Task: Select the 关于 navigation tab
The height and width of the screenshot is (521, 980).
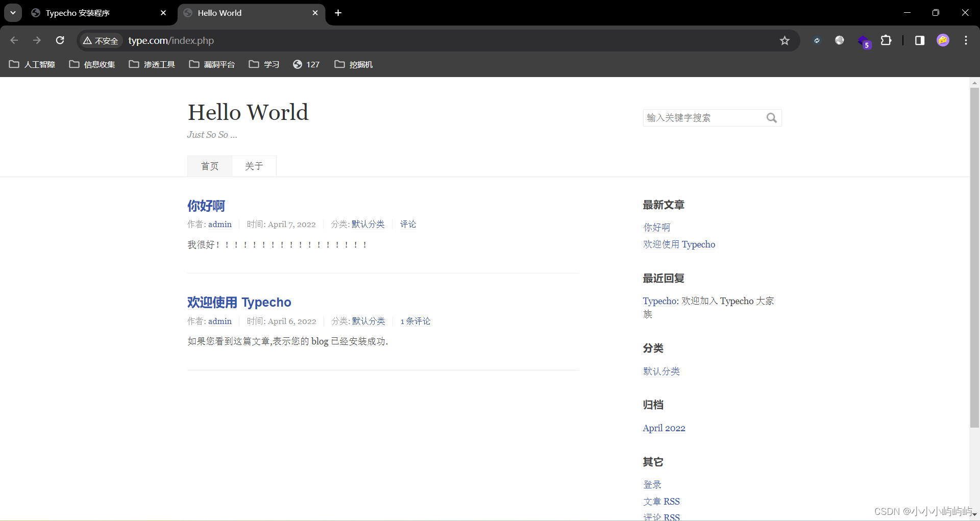Action: [254, 166]
